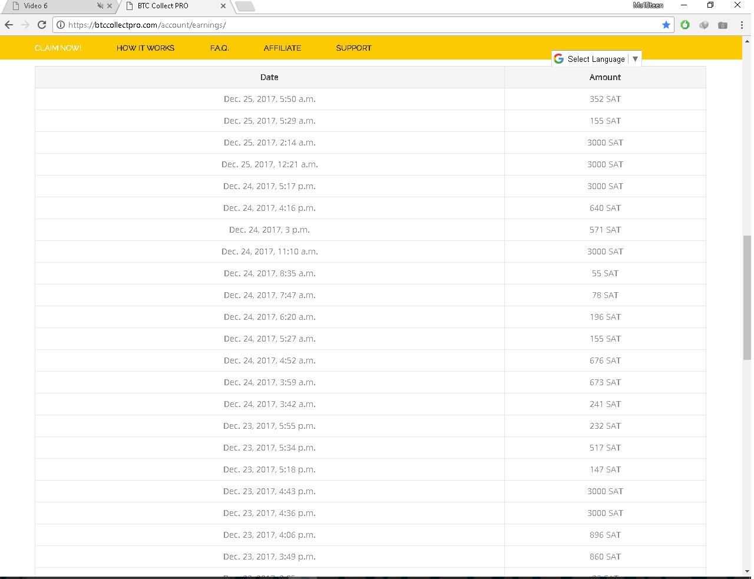Select the date Dec. 23, 2017, 3:49 p.m.

point(270,557)
